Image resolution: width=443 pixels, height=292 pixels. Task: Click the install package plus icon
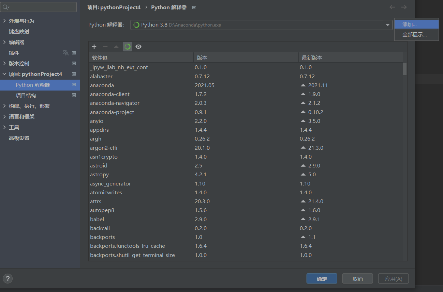coord(94,47)
